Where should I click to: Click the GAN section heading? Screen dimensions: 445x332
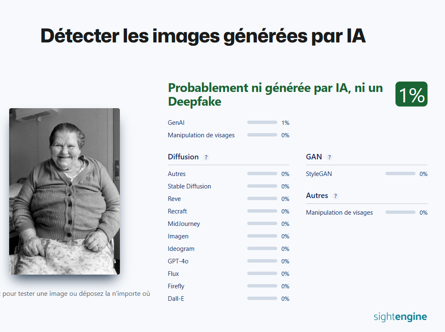pos(314,157)
